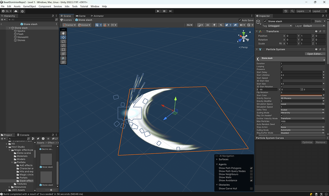Open the Center pivot mode dropdown
The image size is (329, 196).
70,25
